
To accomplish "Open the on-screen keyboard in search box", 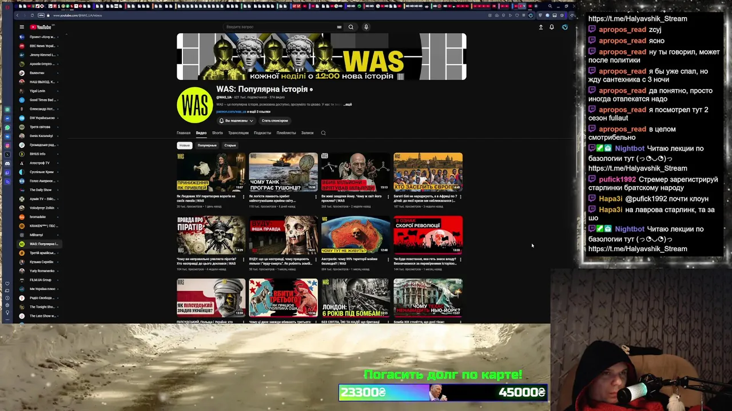I will coord(339,27).
